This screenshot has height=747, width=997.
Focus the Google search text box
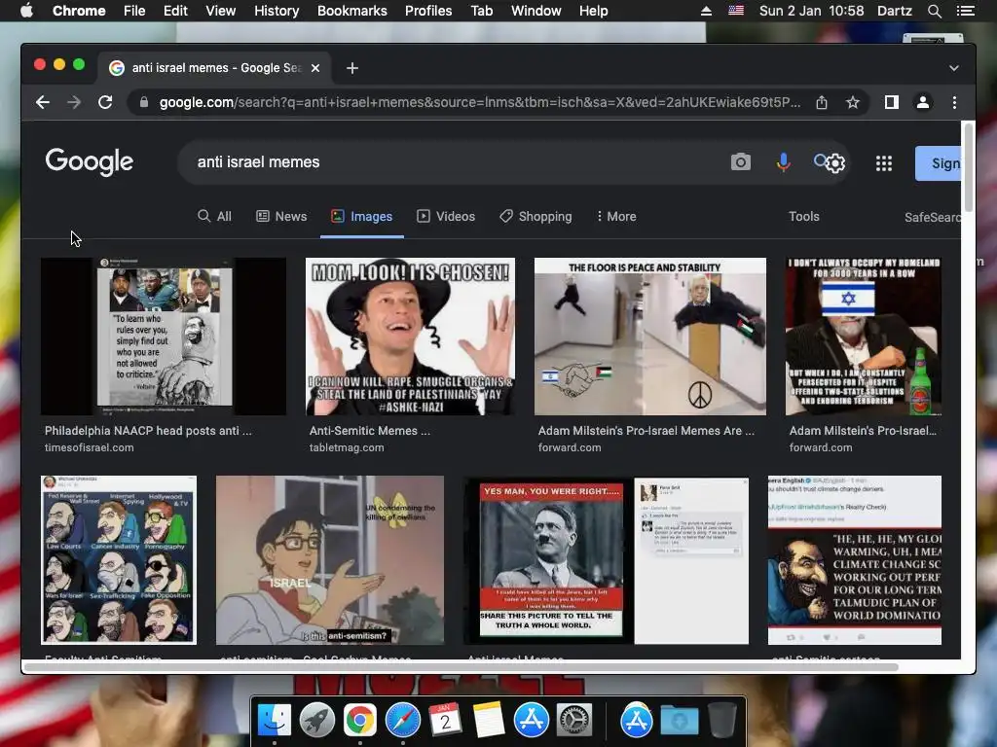[458, 162]
